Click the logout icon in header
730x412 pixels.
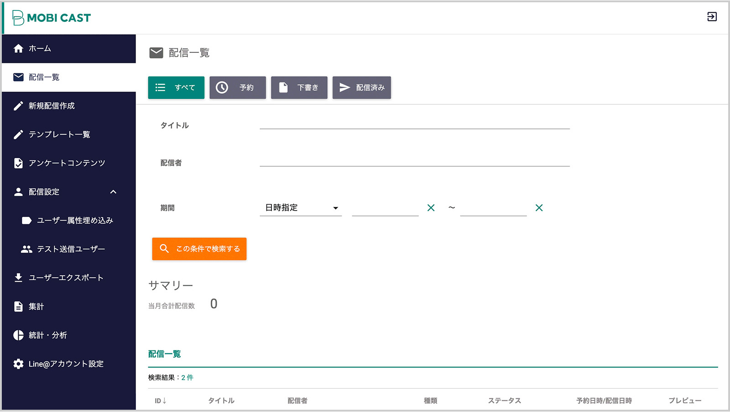pyautogui.click(x=712, y=17)
